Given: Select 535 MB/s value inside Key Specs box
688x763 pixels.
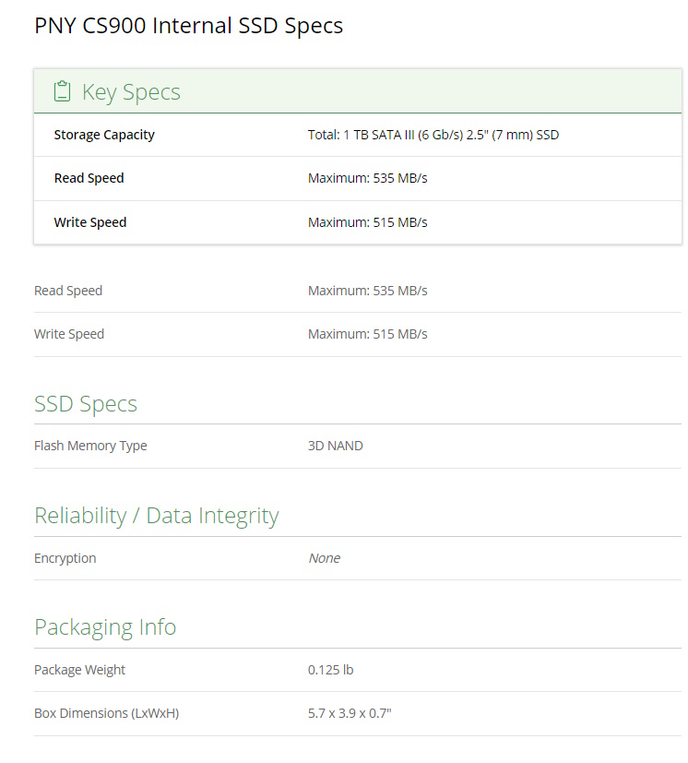Looking at the screenshot, I should pyautogui.click(x=367, y=178).
